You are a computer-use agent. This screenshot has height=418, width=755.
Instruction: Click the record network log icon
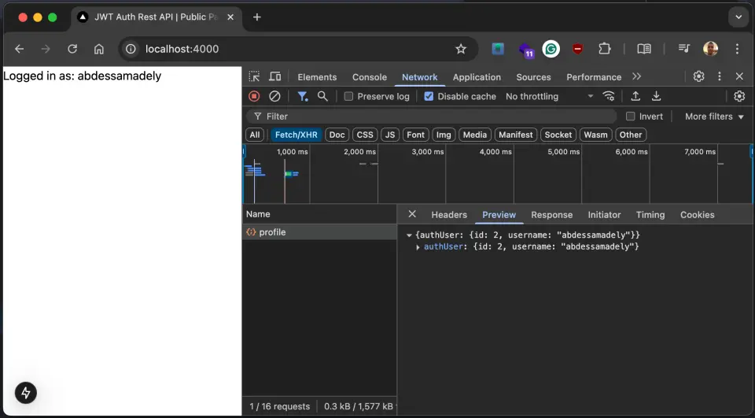pyautogui.click(x=254, y=96)
